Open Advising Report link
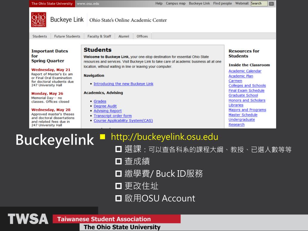The height and width of the screenshot is (231, 308). click(108, 111)
